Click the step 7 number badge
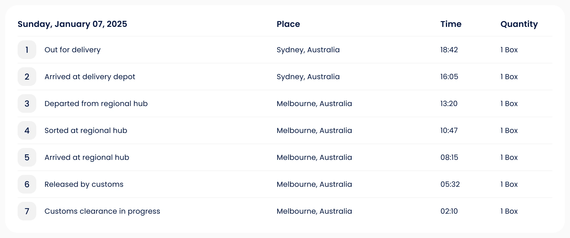This screenshot has width=570, height=238. [27, 211]
